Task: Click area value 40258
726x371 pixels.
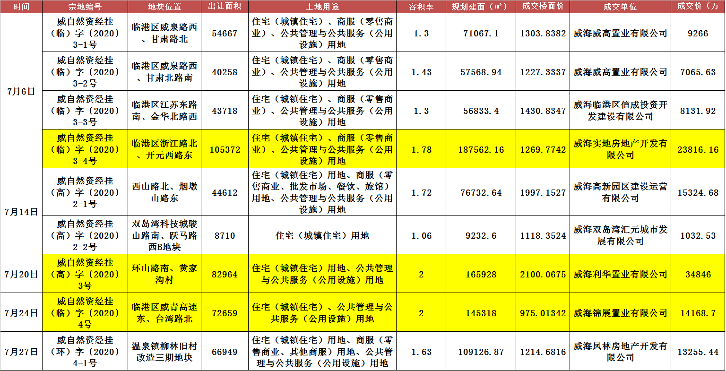Action: point(225,72)
